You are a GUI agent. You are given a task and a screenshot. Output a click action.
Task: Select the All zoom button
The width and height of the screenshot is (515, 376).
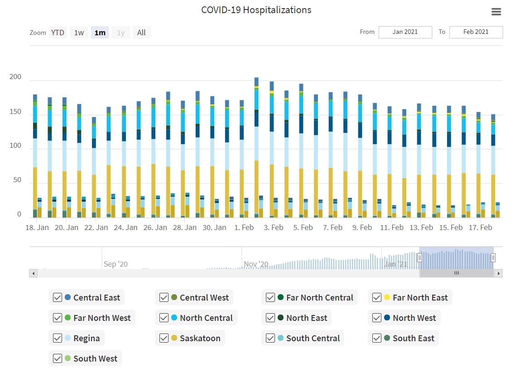point(142,33)
